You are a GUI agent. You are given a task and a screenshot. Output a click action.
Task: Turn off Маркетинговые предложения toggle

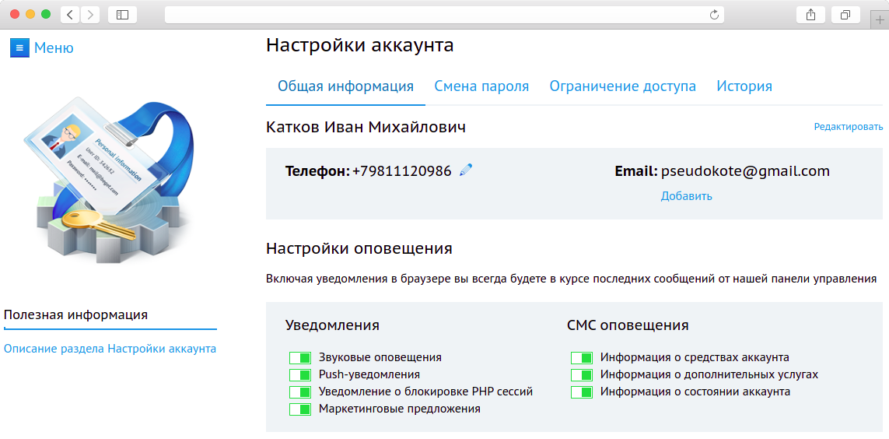pyautogui.click(x=299, y=409)
